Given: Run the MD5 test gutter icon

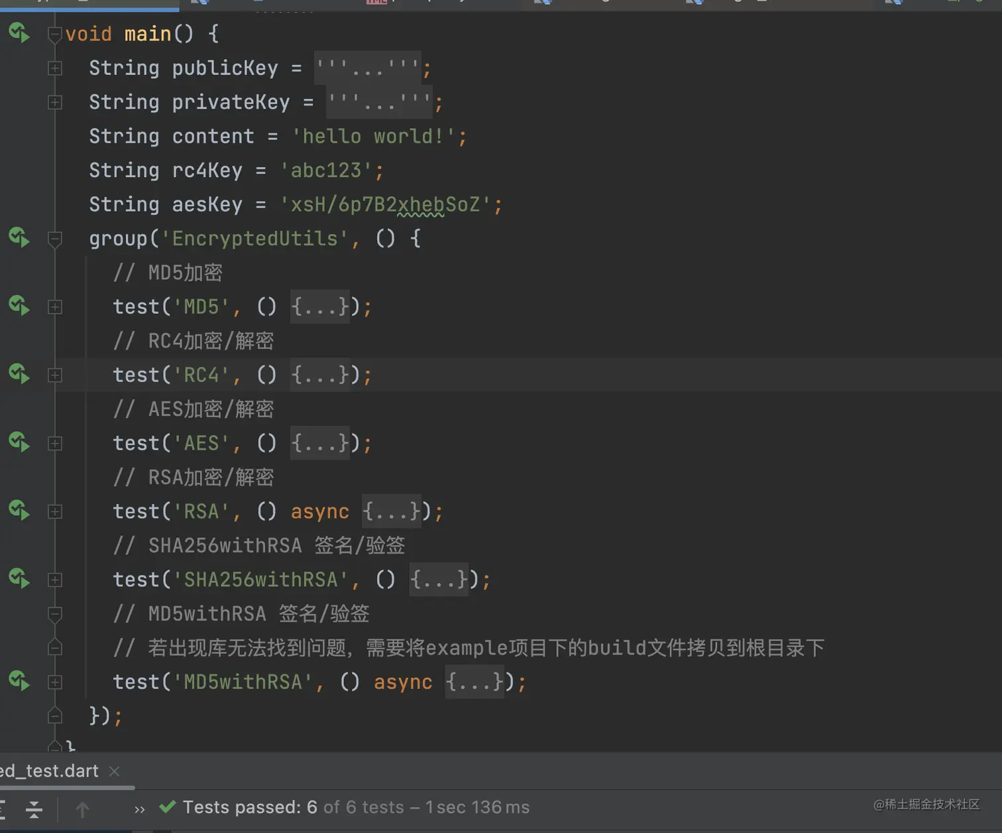Looking at the screenshot, I should pos(19,306).
